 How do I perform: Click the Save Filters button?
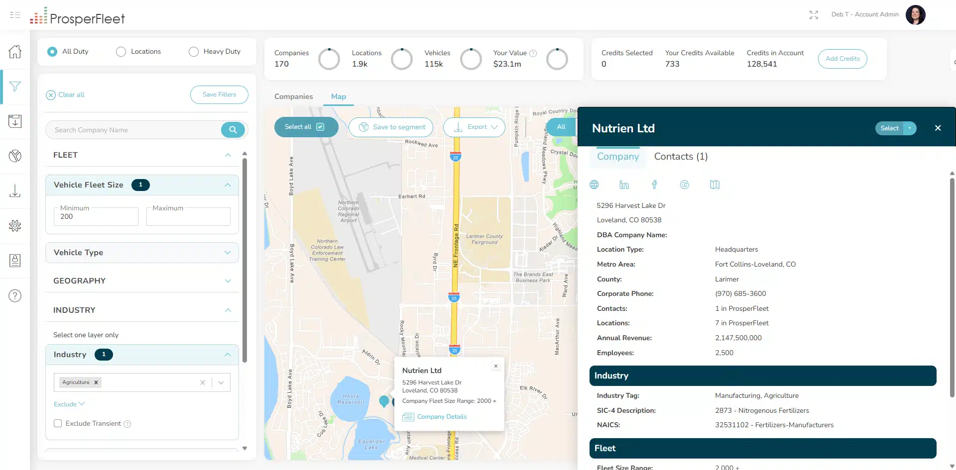219,94
